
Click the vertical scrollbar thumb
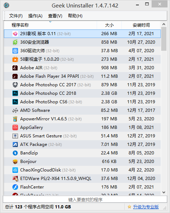164,39
